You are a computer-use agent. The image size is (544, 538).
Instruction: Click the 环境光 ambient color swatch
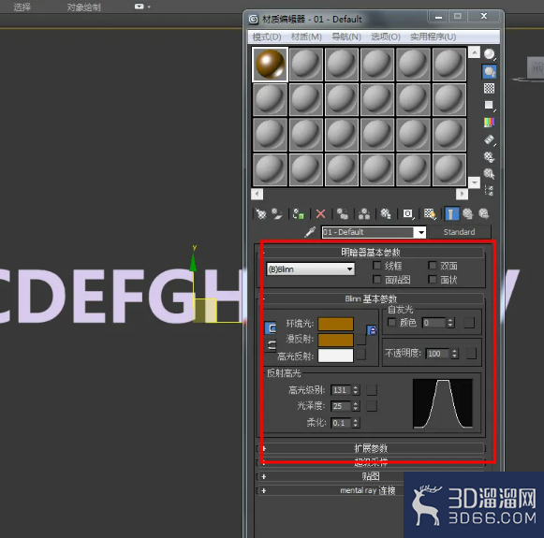click(x=335, y=324)
